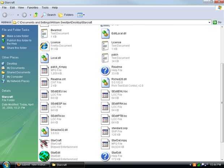Select the Local.dll file icon
Screen dimensions: 224x168
point(44,58)
